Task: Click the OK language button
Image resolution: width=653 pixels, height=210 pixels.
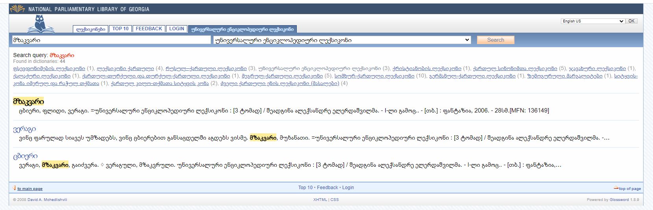Action: pyautogui.click(x=631, y=21)
